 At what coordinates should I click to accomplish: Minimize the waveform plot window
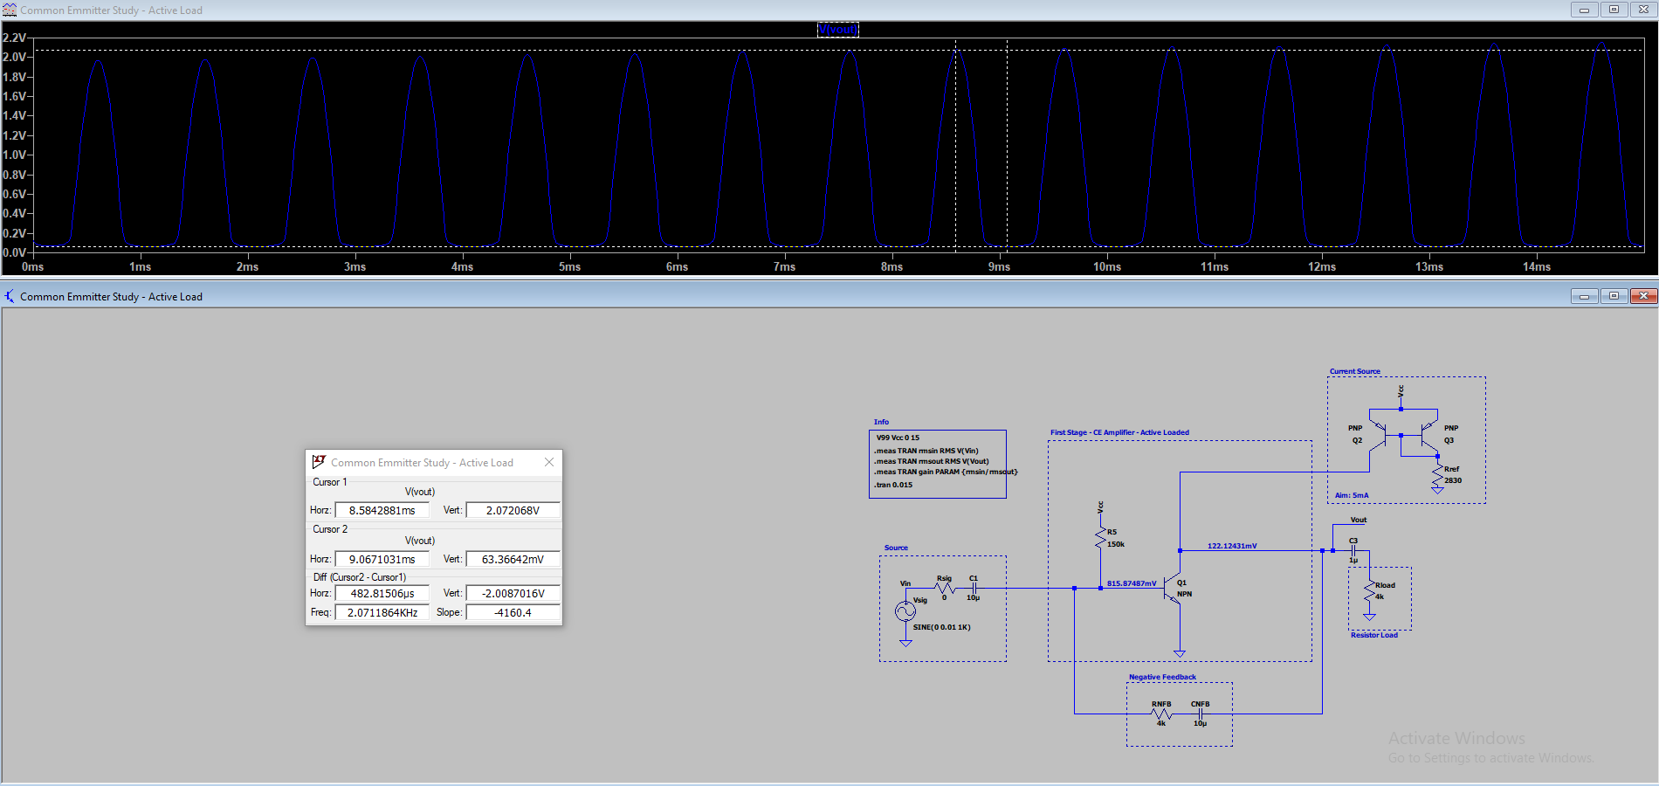pyautogui.click(x=1584, y=10)
